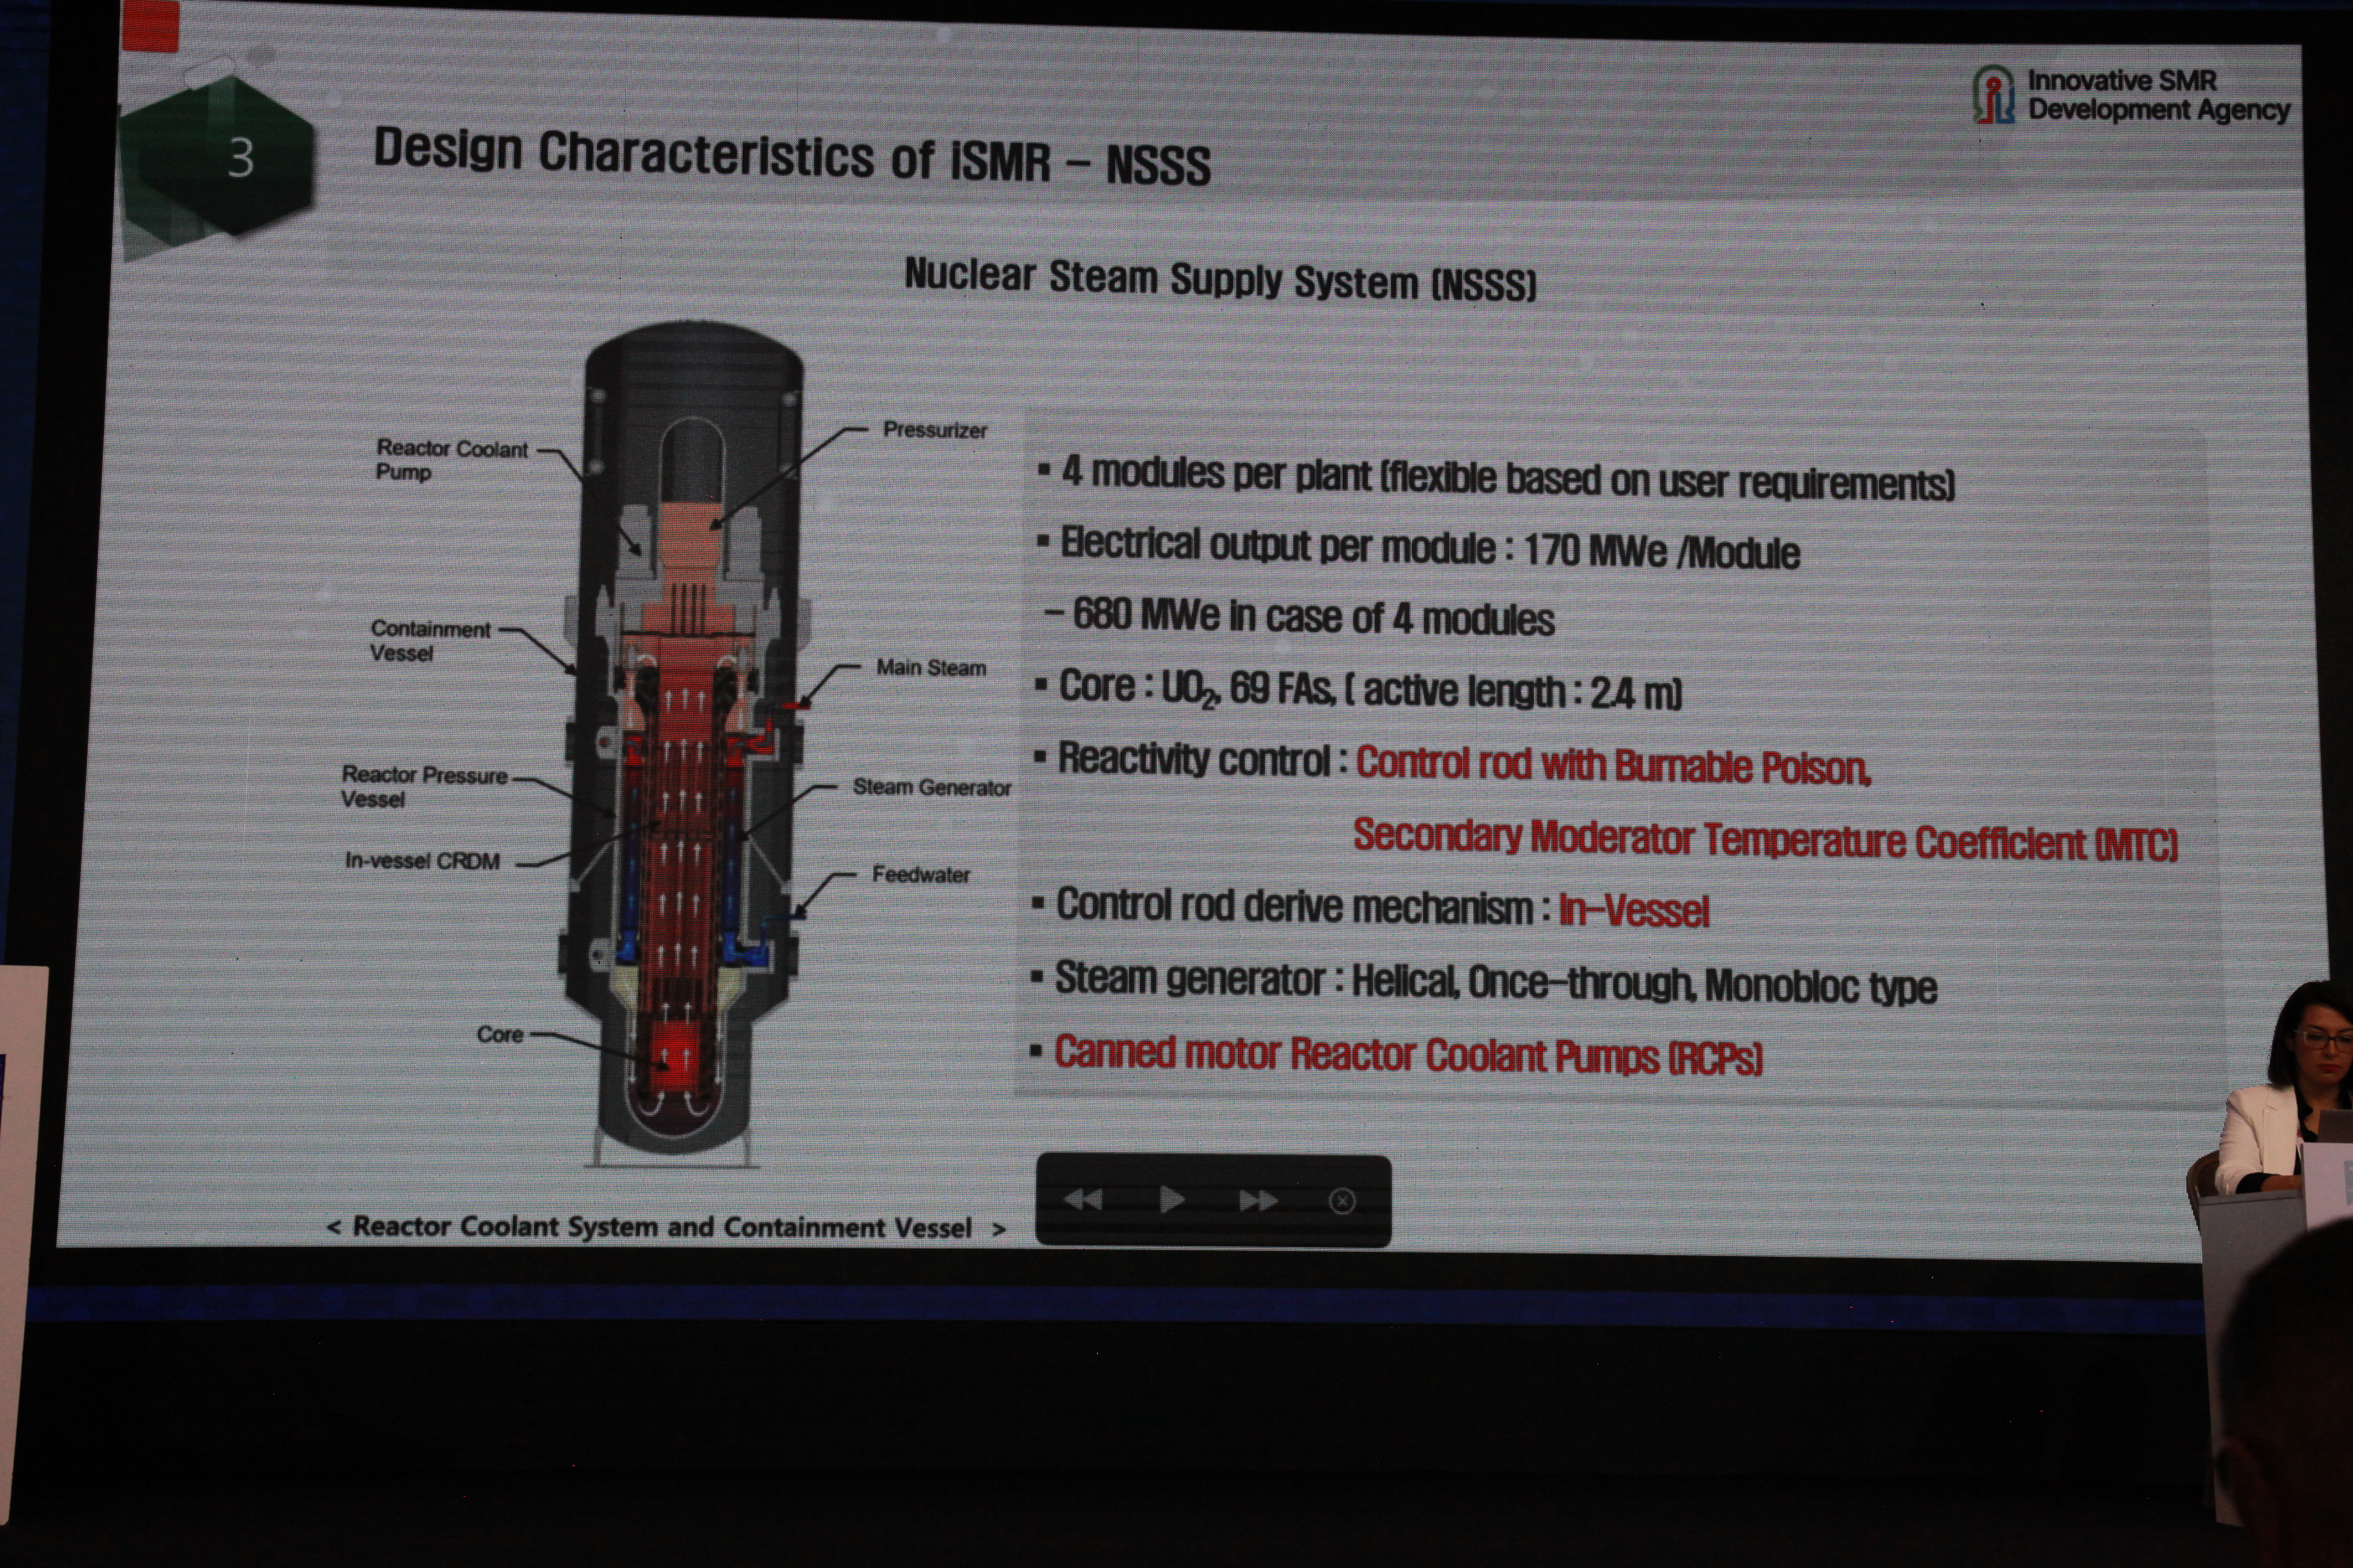Click the Feedwater label

pyautogui.click(x=921, y=875)
